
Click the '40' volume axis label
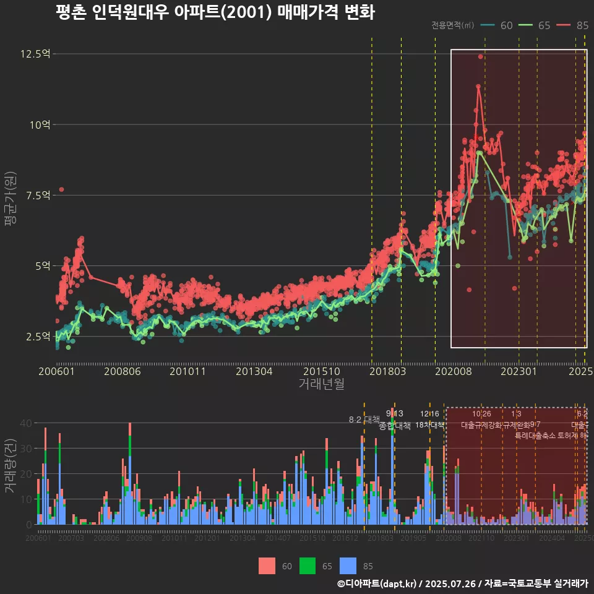(x=26, y=423)
